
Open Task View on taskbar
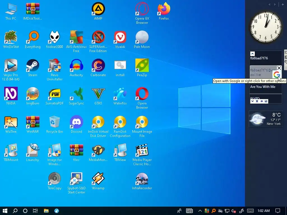[35, 211]
